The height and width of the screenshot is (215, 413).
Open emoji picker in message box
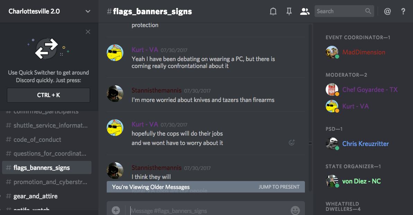point(295,210)
